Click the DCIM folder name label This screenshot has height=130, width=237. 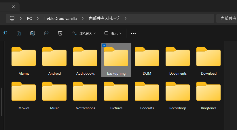point(147,74)
